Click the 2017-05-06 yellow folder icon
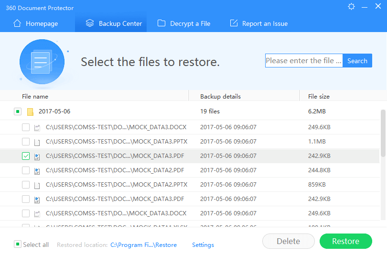387x256 pixels. pyautogui.click(x=30, y=112)
